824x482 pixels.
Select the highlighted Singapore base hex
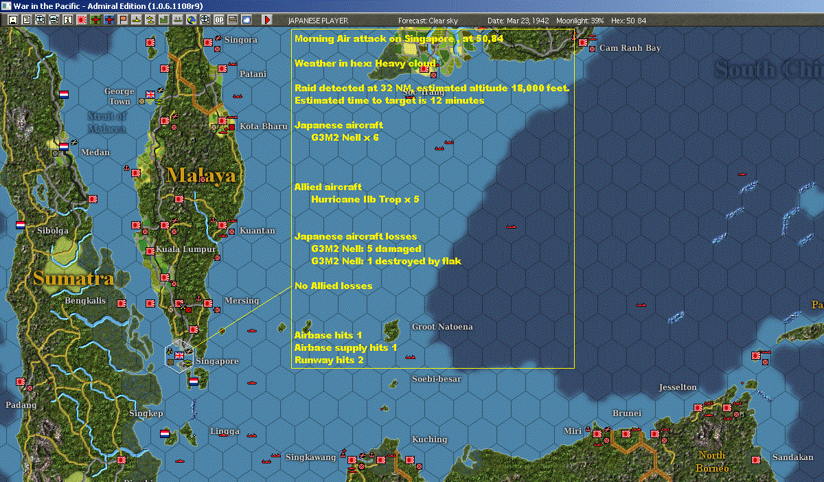180,356
